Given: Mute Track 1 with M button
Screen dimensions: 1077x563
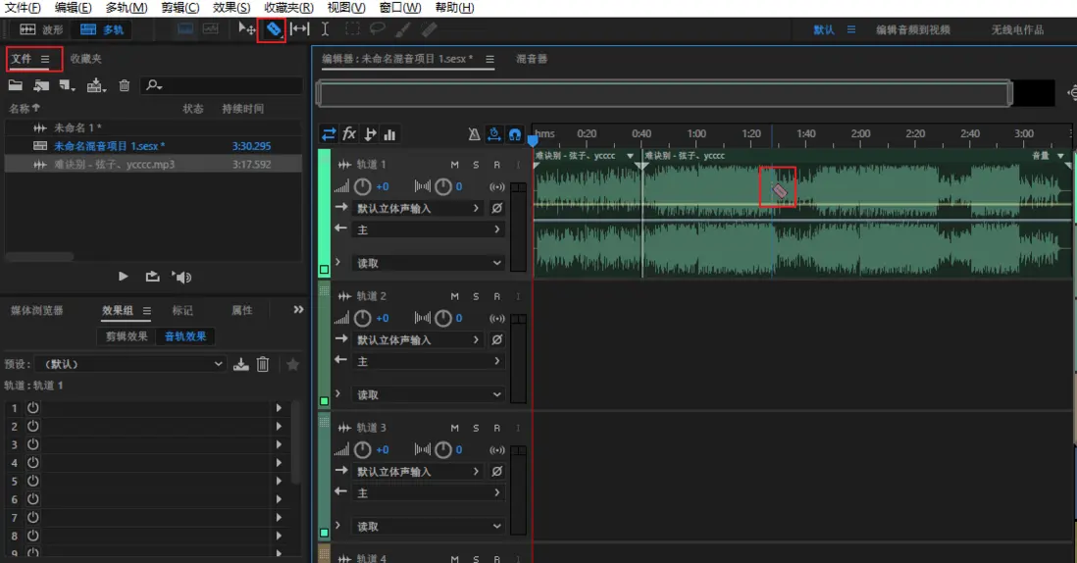Looking at the screenshot, I should 455,165.
